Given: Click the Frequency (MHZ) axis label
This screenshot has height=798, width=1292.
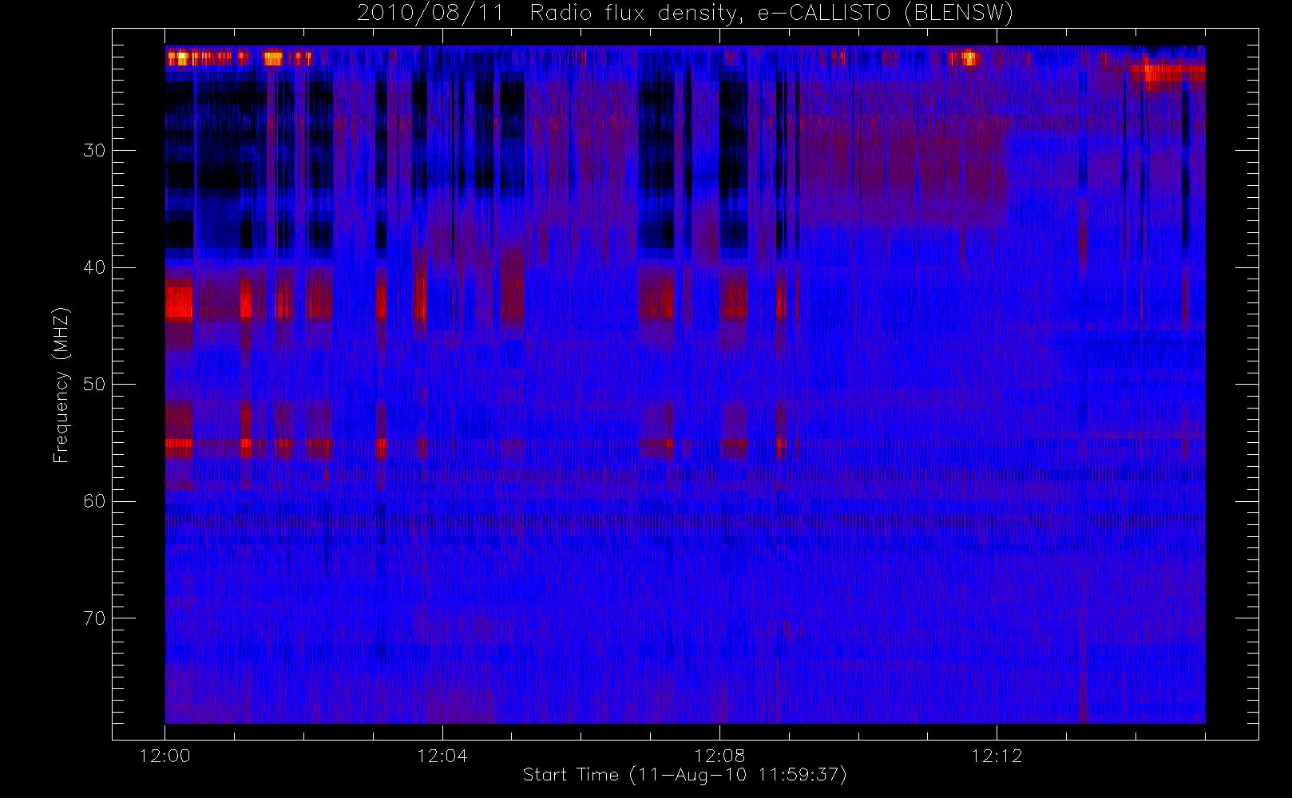Looking at the screenshot, I should tap(61, 385).
